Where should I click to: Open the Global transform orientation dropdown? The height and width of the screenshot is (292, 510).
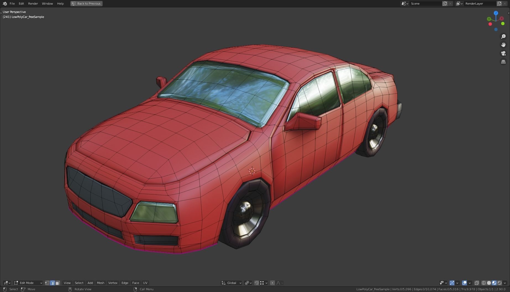point(232,283)
